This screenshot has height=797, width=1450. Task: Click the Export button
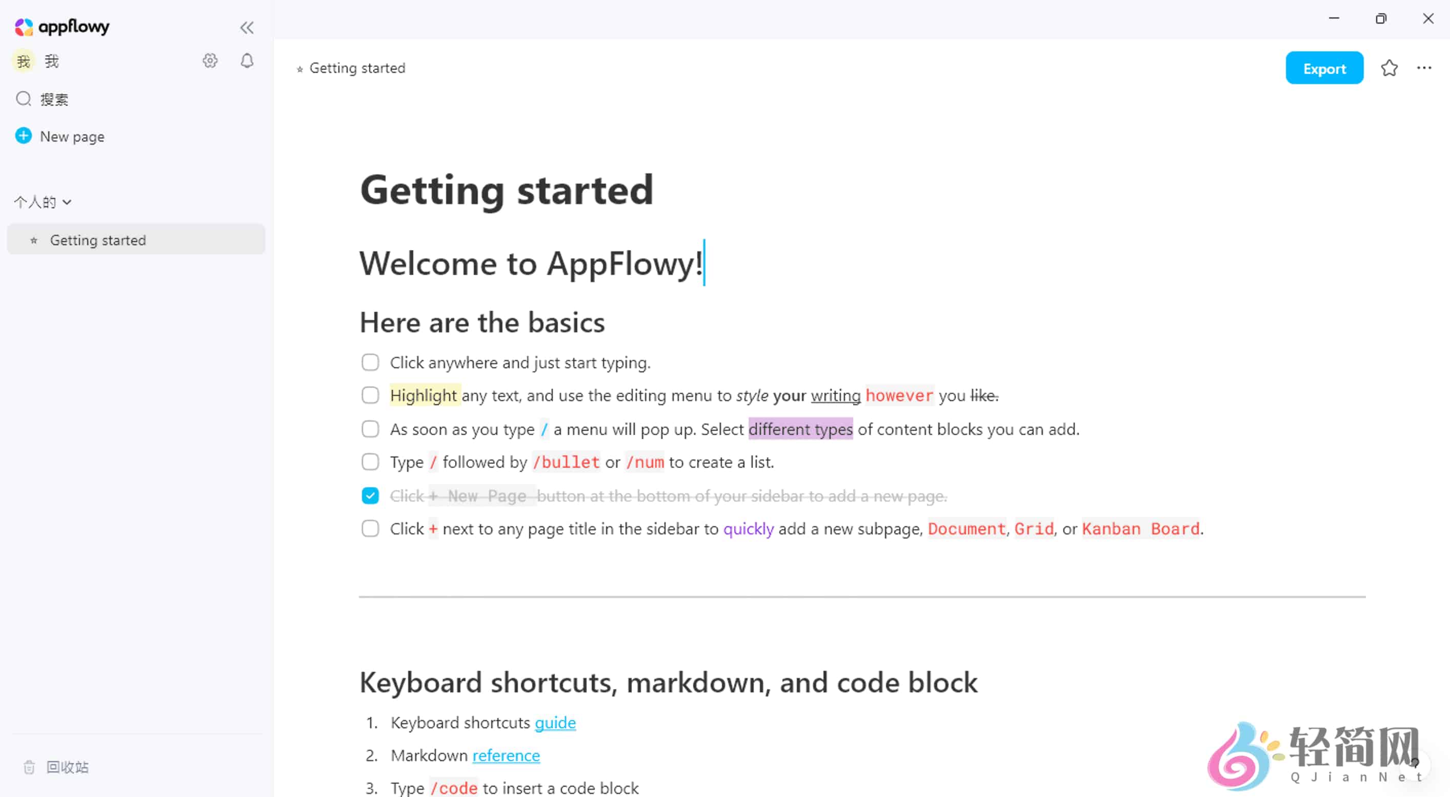coord(1324,68)
